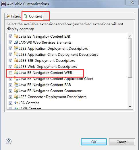
Task: Confirm with the OK button
Action: (94, 142)
